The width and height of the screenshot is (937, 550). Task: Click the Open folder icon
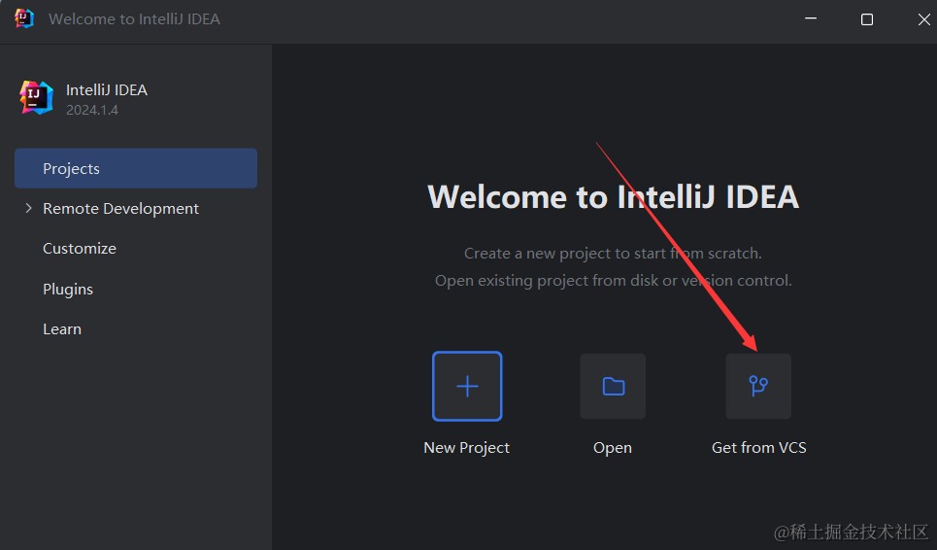coord(613,386)
